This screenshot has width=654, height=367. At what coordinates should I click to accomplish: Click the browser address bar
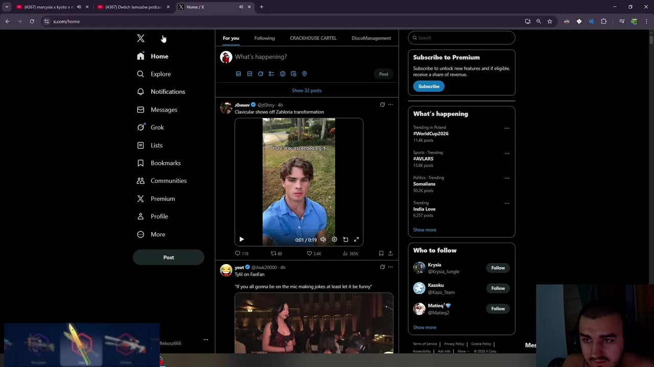click(x=281, y=21)
